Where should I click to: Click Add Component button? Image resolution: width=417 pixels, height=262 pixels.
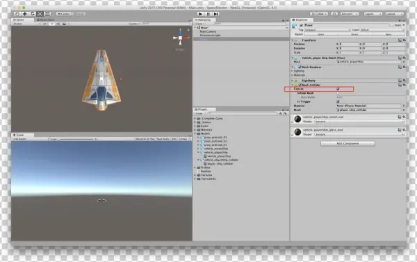(347, 143)
